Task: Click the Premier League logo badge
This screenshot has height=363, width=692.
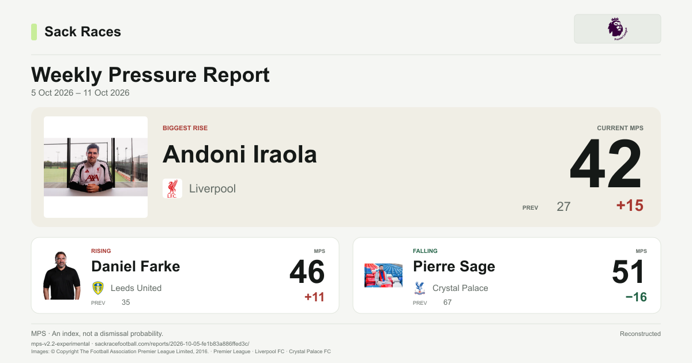Action: point(617,29)
